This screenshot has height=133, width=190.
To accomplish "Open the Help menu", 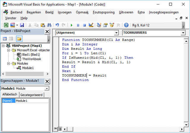I will click(24, 18).
